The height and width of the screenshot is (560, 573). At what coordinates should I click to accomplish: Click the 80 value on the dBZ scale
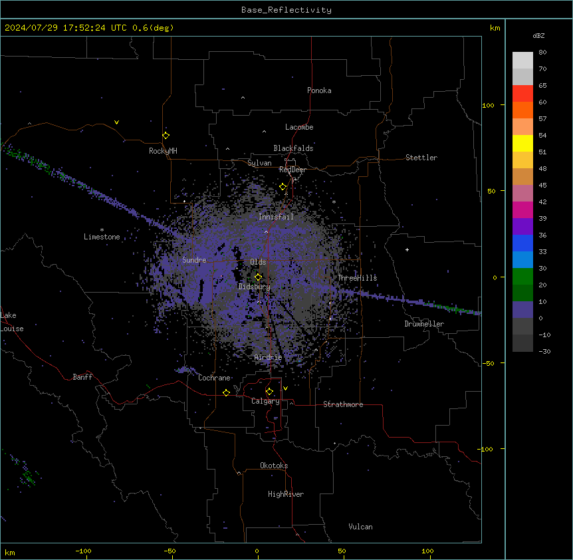pyautogui.click(x=542, y=53)
